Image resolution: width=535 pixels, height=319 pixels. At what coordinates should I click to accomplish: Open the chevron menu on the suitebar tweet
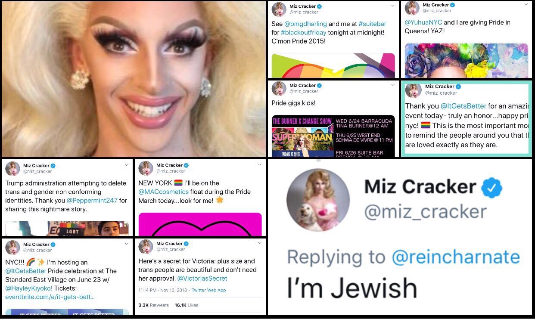click(392, 6)
